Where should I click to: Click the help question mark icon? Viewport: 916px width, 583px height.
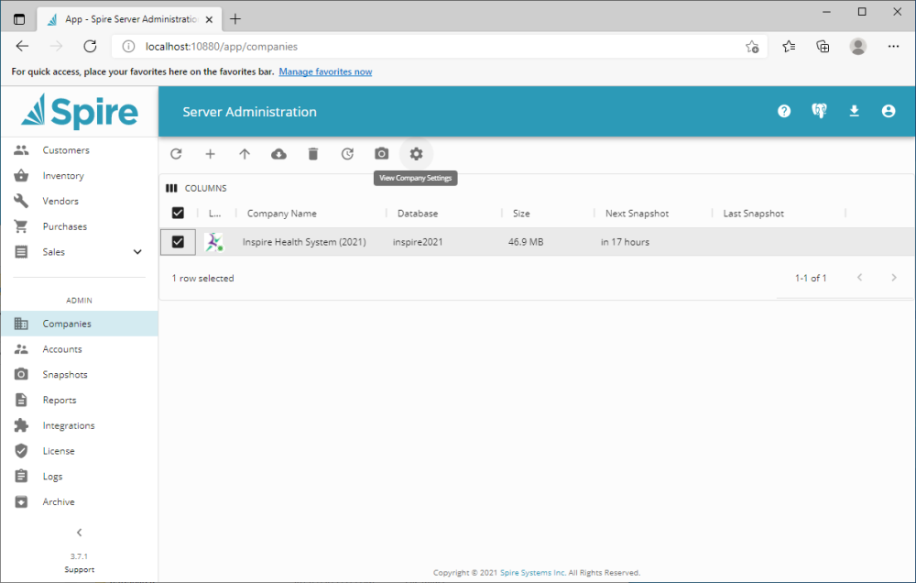point(784,111)
